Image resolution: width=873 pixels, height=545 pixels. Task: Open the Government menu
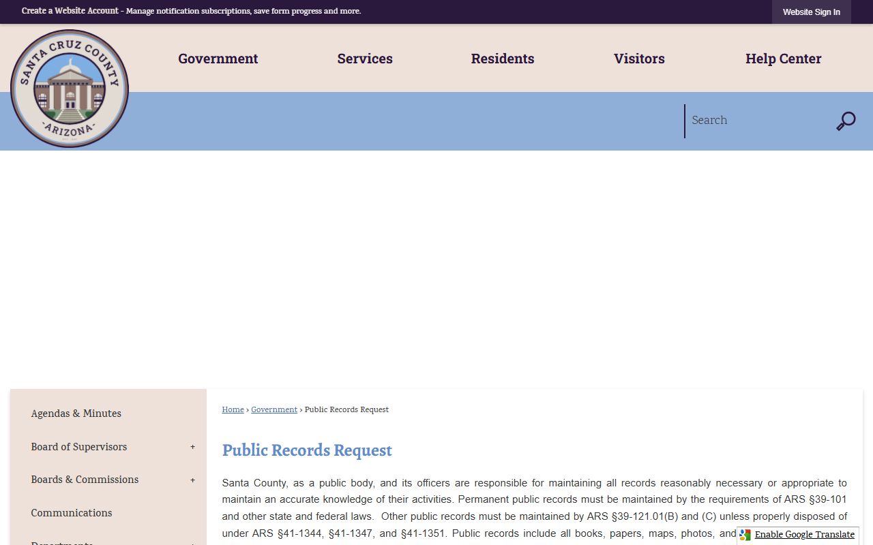point(218,59)
